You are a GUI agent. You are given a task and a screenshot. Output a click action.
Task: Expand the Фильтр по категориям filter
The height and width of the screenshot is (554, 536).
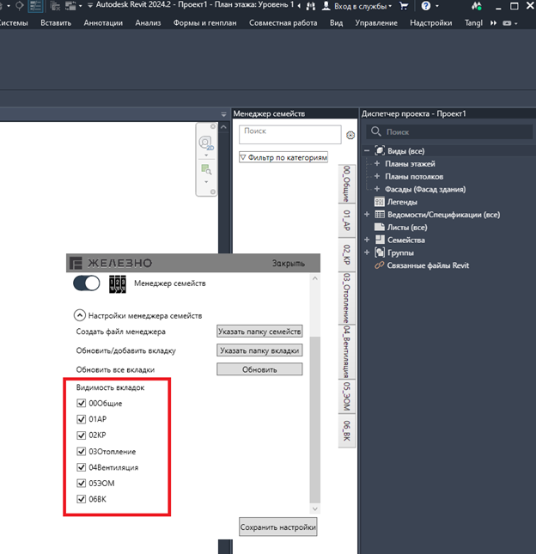pyautogui.click(x=283, y=157)
